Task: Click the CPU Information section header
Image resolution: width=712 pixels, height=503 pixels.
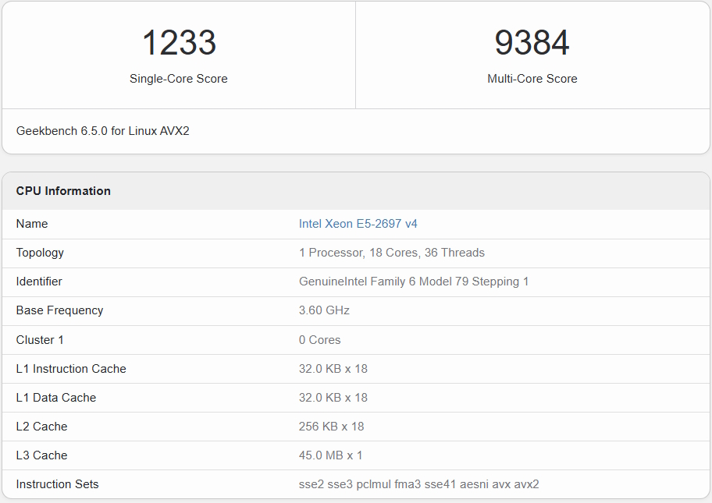Action: pyautogui.click(x=63, y=191)
